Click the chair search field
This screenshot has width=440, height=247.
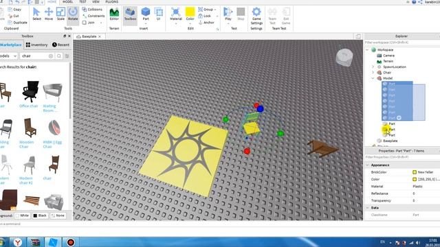point(34,56)
